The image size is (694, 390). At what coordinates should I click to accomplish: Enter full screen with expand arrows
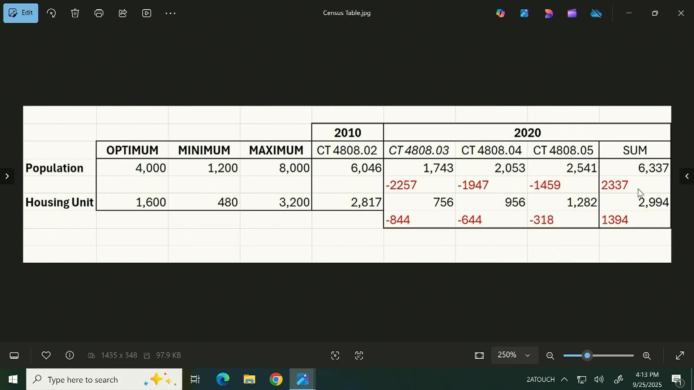coord(680,356)
